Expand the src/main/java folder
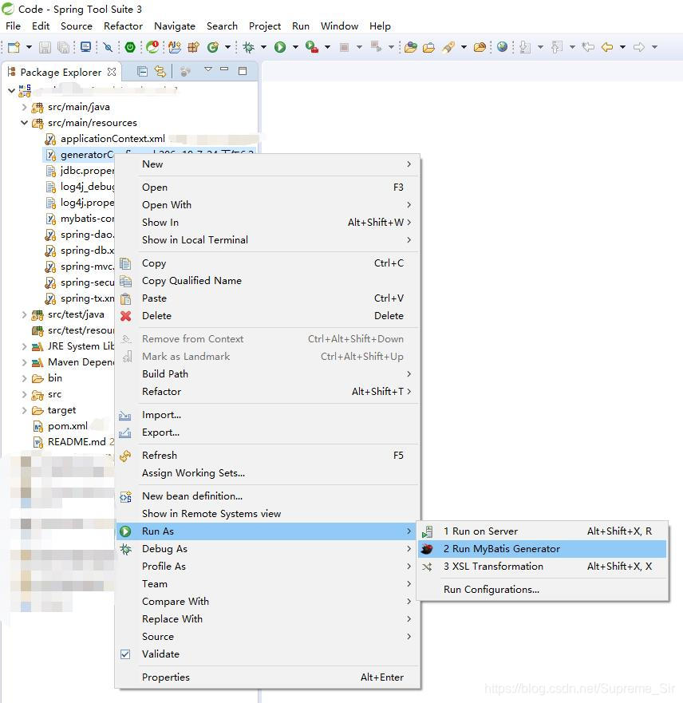 point(24,107)
